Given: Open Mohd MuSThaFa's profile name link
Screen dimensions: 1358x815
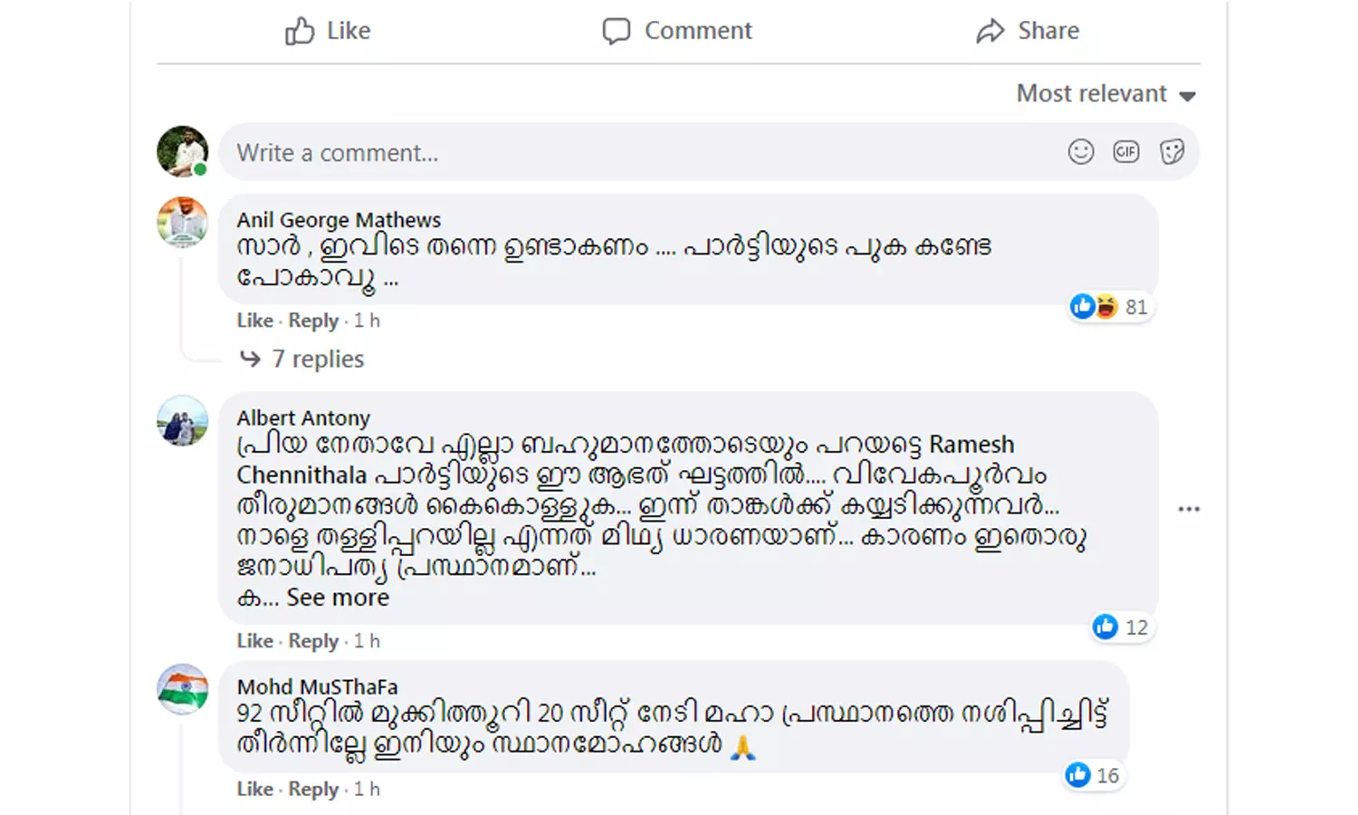Looking at the screenshot, I should pyautogui.click(x=317, y=686).
